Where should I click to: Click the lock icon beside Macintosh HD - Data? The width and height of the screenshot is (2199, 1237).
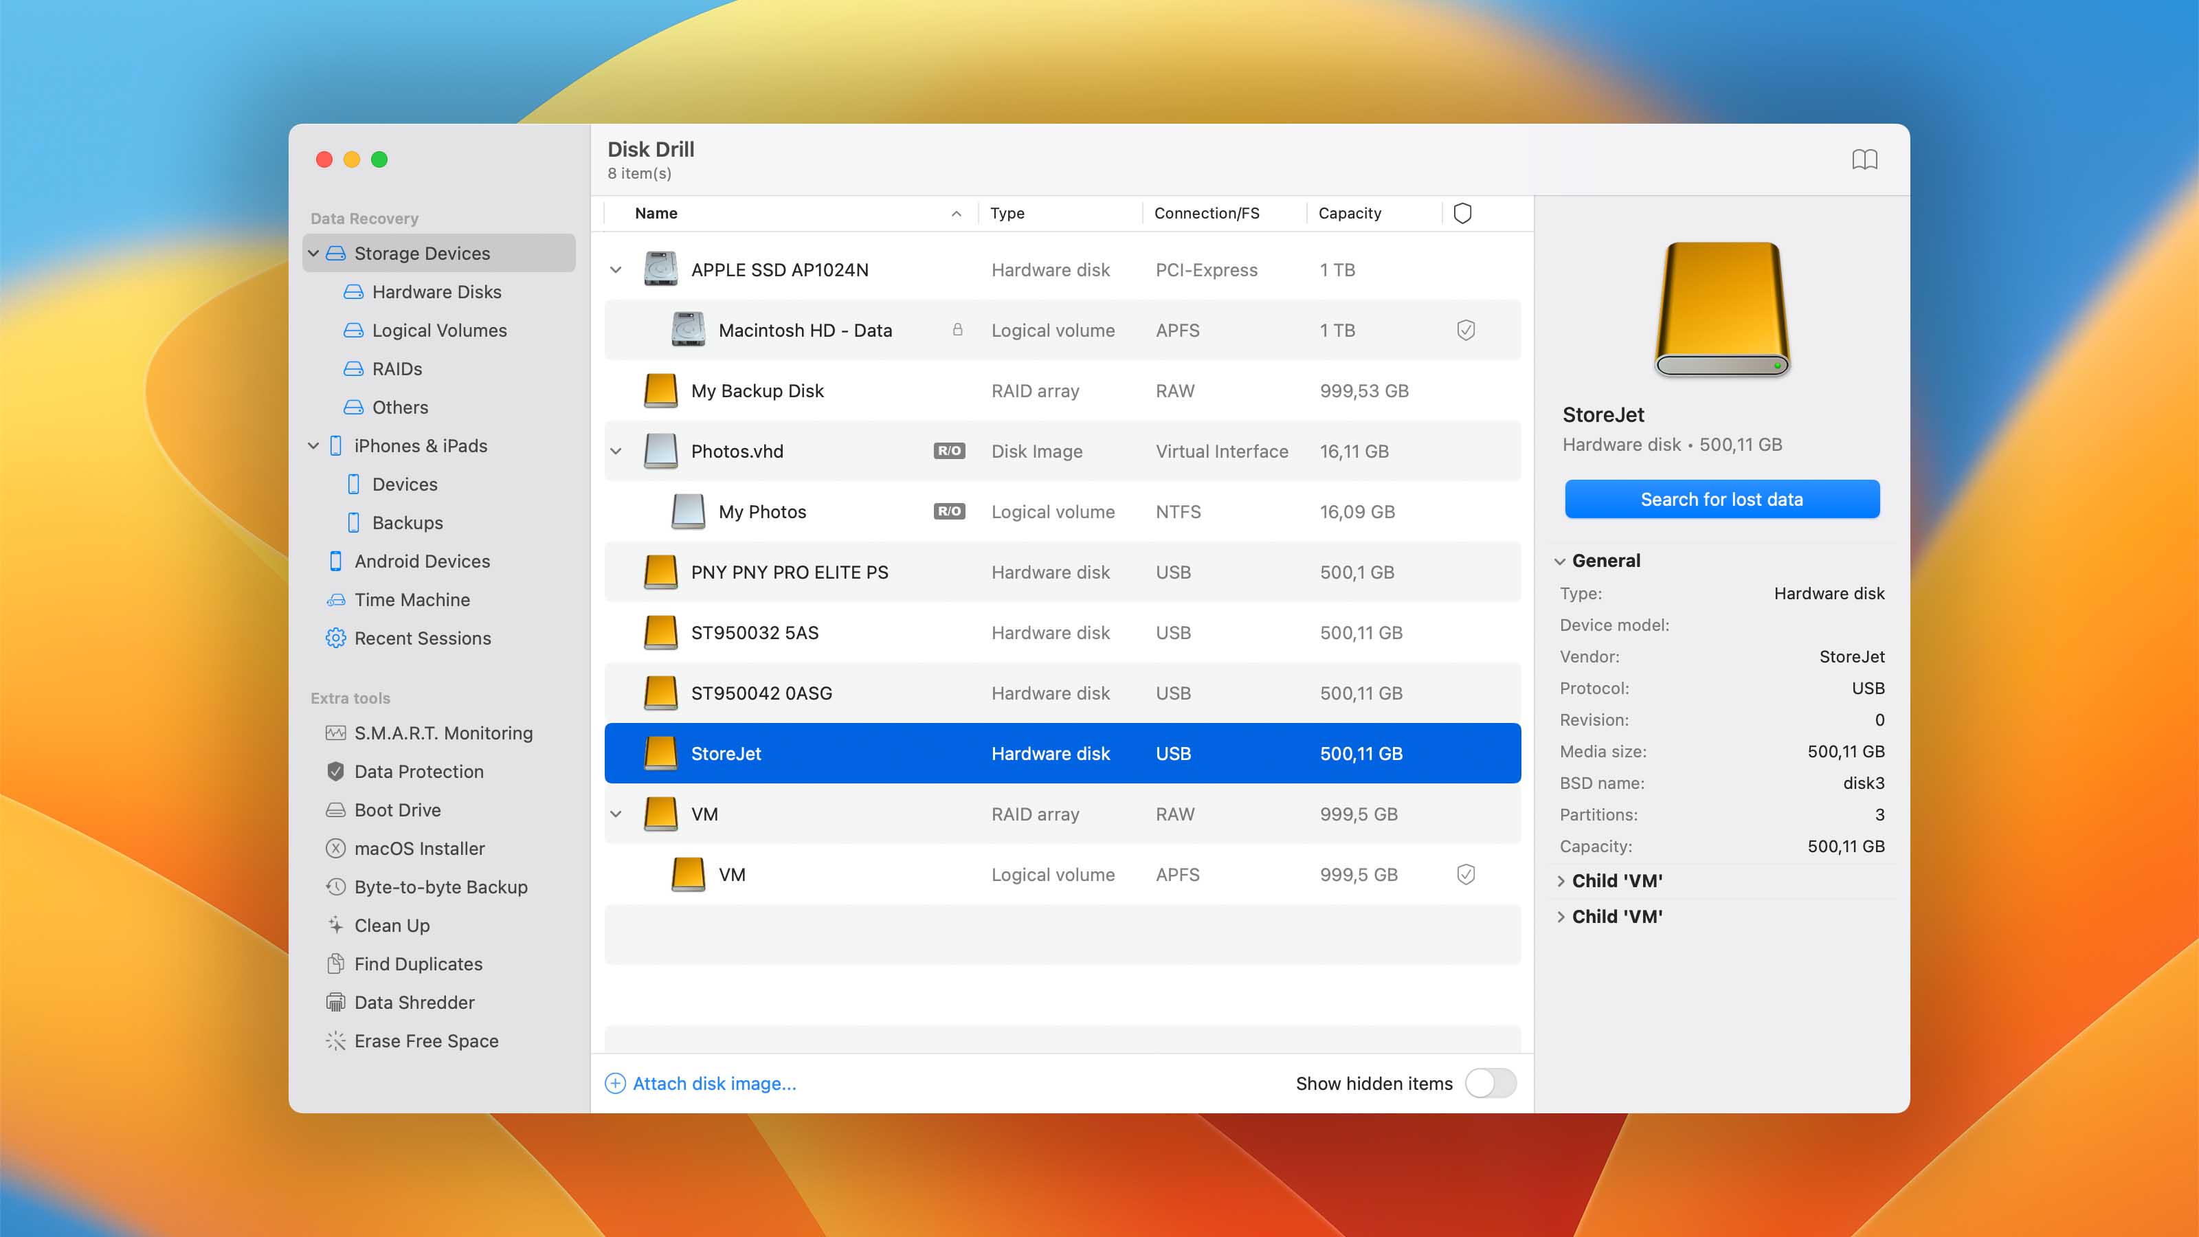[958, 330]
